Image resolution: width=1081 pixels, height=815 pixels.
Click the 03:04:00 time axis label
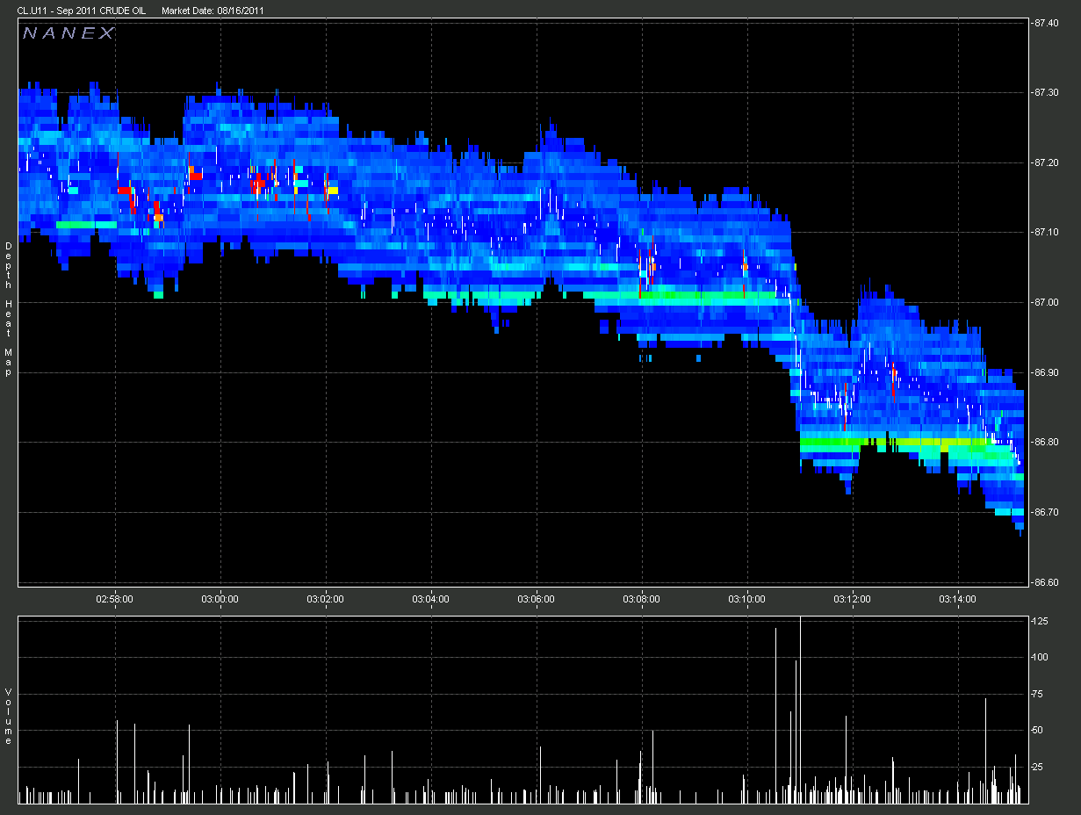pos(430,598)
